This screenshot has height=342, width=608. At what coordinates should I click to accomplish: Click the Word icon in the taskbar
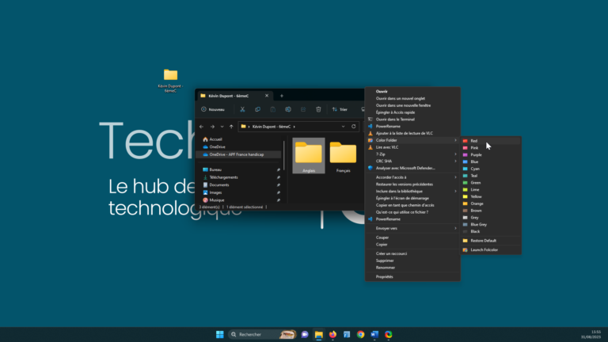[x=374, y=334]
